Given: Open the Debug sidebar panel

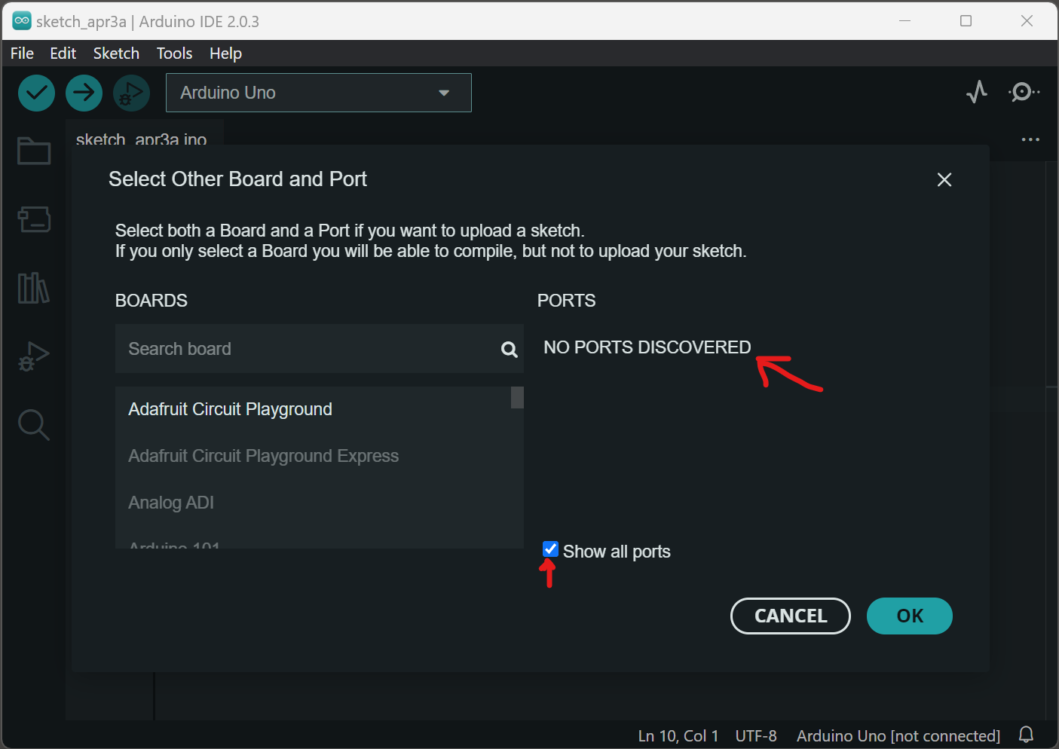Looking at the screenshot, I should click(x=34, y=356).
